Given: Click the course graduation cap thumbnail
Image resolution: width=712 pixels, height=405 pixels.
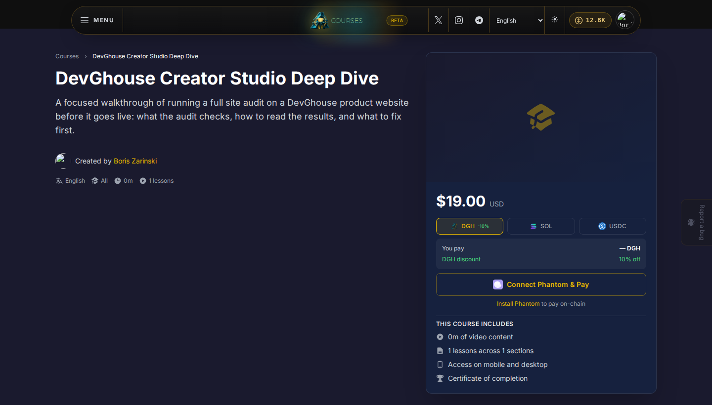Looking at the screenshot, I should point(541,117).
